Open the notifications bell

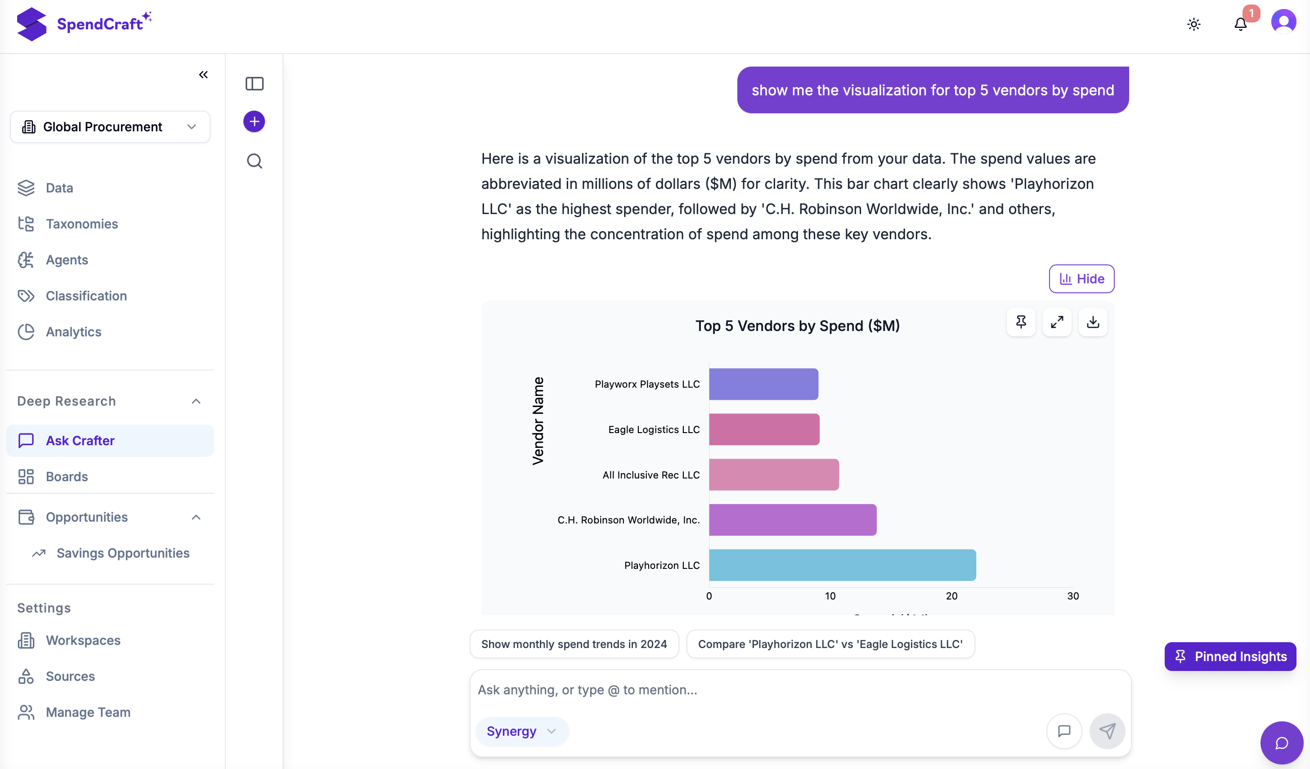(1240, 24)
